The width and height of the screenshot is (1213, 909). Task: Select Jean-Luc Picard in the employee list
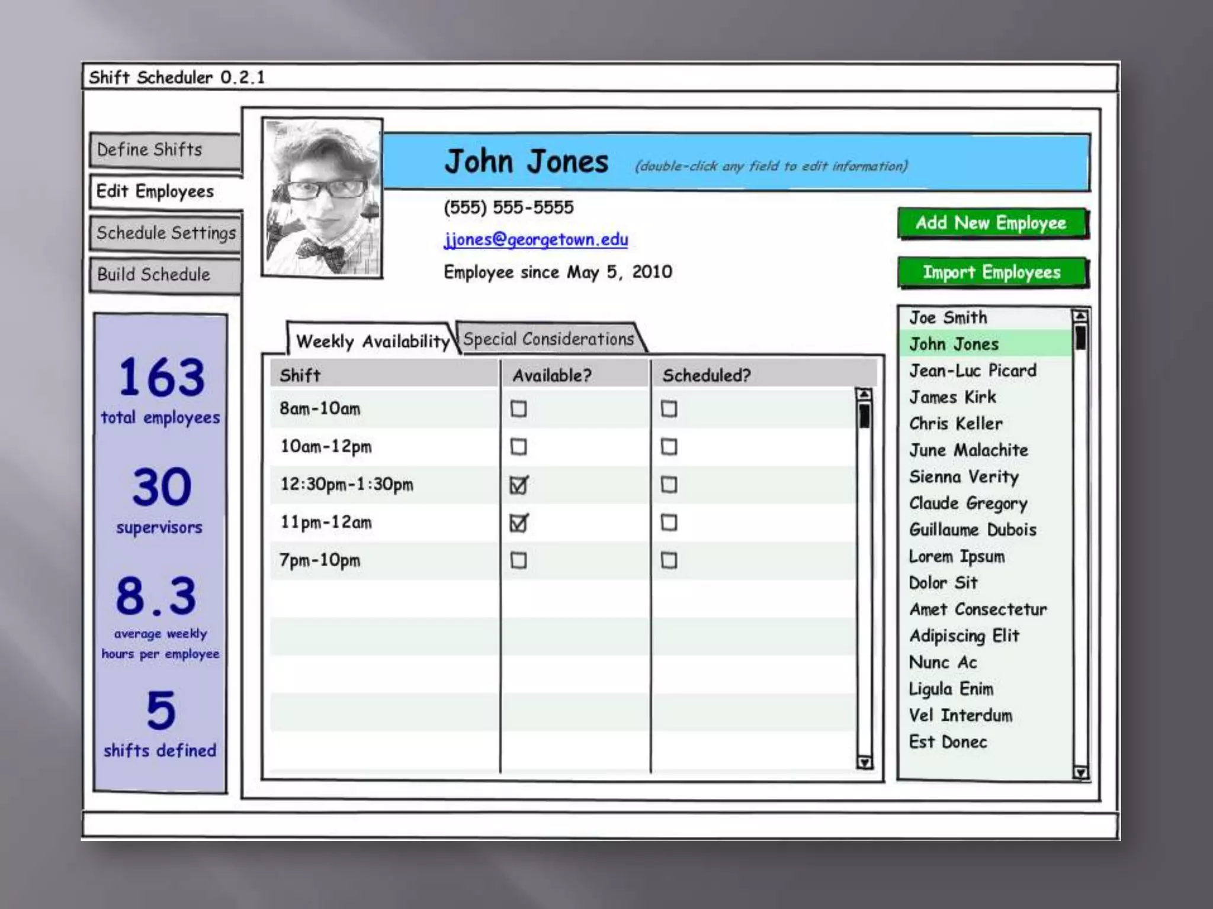[985, 370]
